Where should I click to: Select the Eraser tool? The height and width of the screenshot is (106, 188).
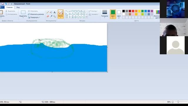point(48,16)
